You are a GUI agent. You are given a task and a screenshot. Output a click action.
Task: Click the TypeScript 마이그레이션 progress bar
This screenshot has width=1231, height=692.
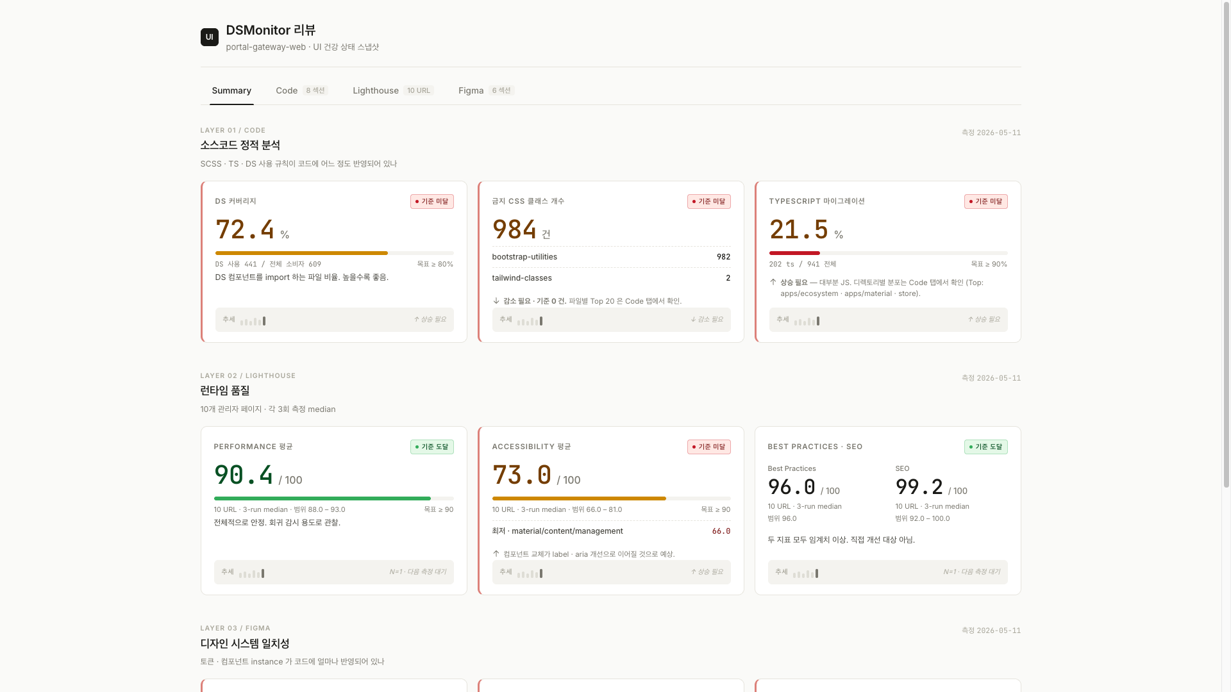pos(889,253)
